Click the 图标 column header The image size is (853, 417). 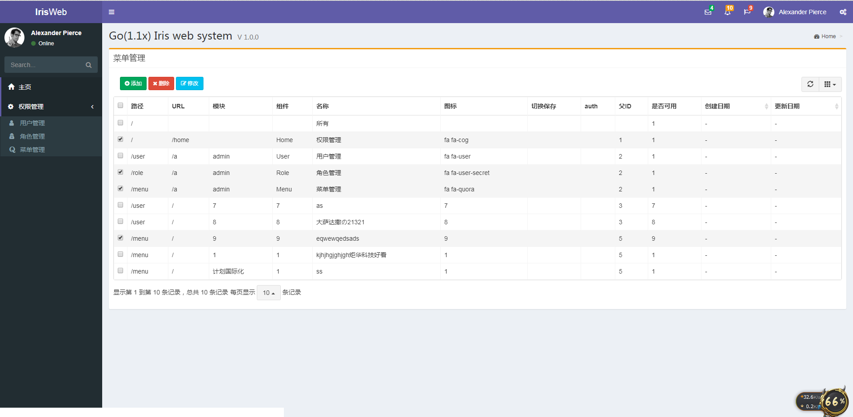(x=484, y=106)
